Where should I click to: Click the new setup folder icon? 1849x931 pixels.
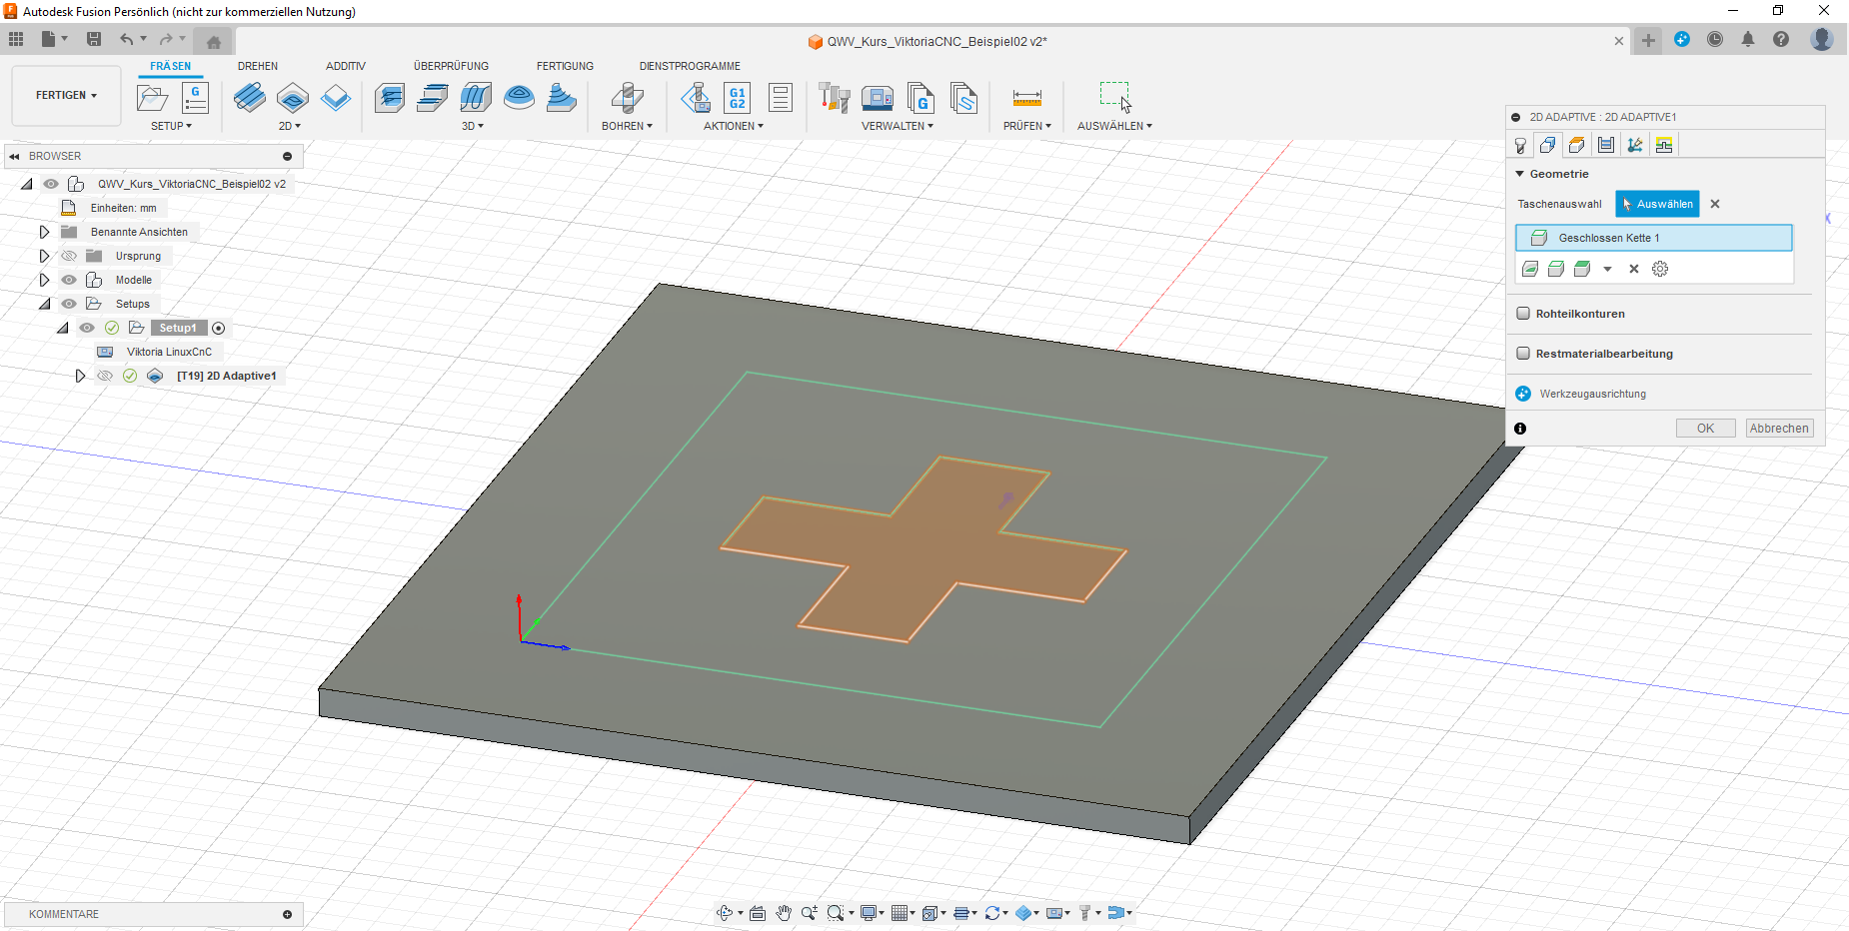[152, 98]
